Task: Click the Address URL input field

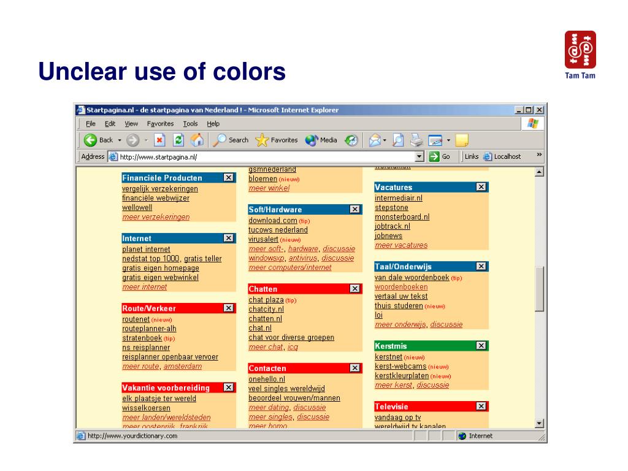Action: tap(266, 156)
